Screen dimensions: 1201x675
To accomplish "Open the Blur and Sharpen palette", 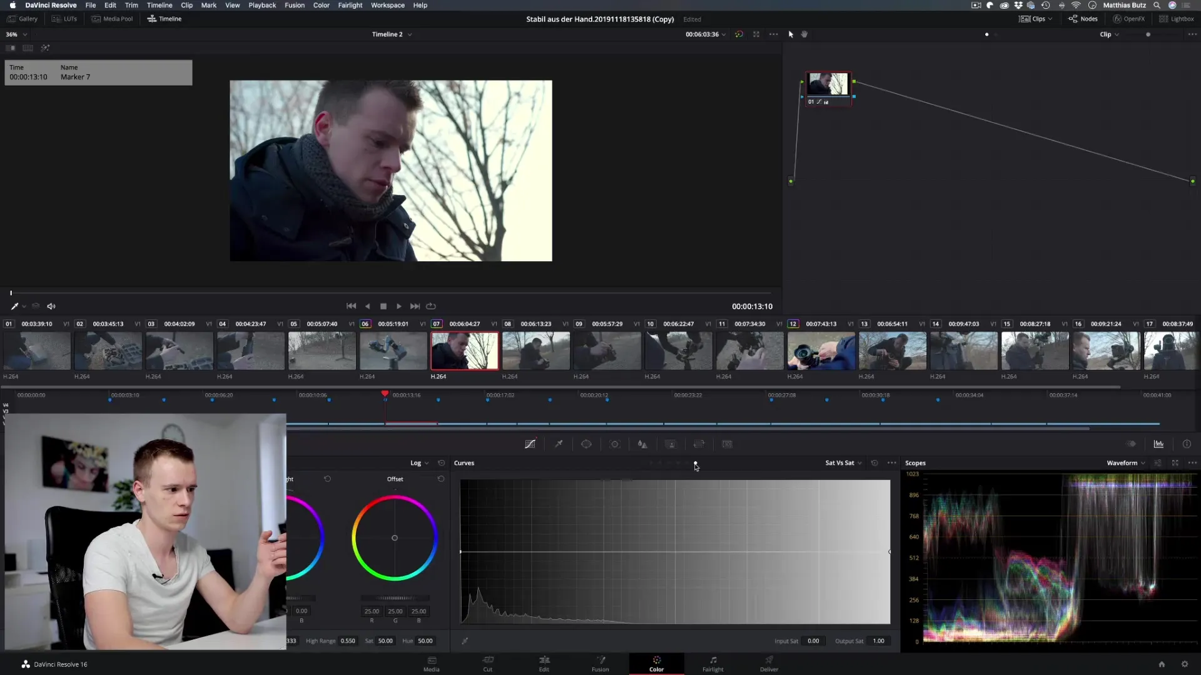I will coord(642,444).
